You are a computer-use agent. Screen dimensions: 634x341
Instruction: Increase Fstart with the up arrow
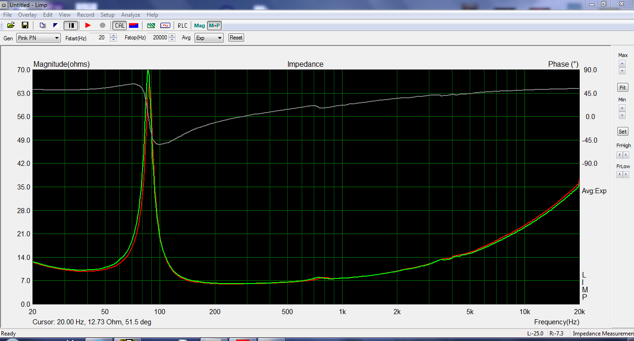point(113,36)
